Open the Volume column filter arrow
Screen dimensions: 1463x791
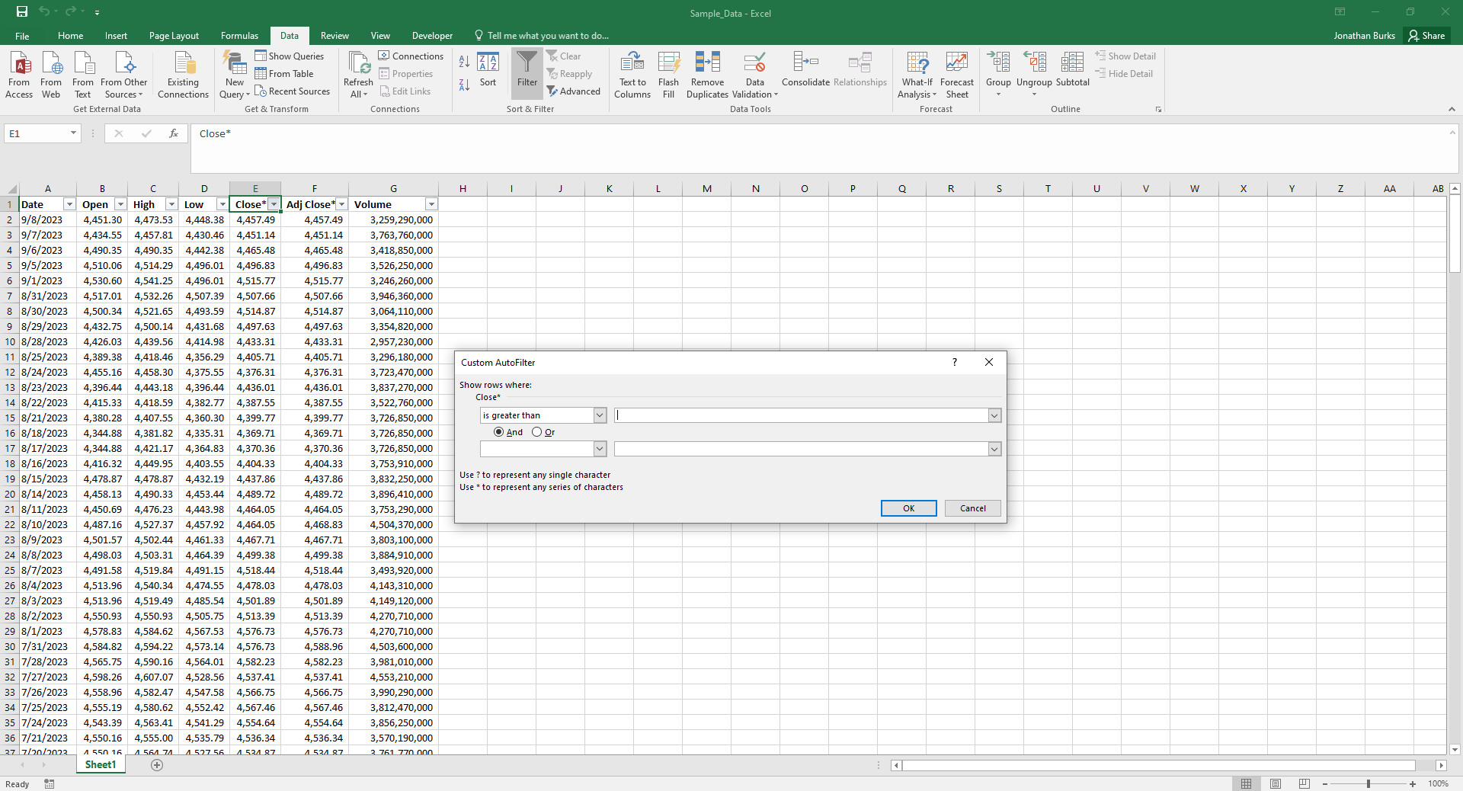click(x=431, y=204)
